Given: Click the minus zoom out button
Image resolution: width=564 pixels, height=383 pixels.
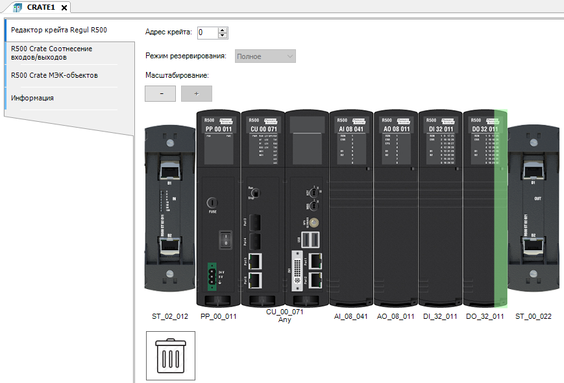Looking at the screenshot, I should tap(160, 94).
